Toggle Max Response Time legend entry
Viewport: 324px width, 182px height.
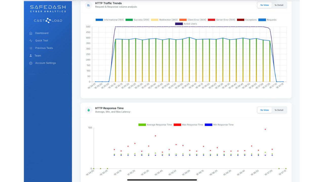point(188,125)
